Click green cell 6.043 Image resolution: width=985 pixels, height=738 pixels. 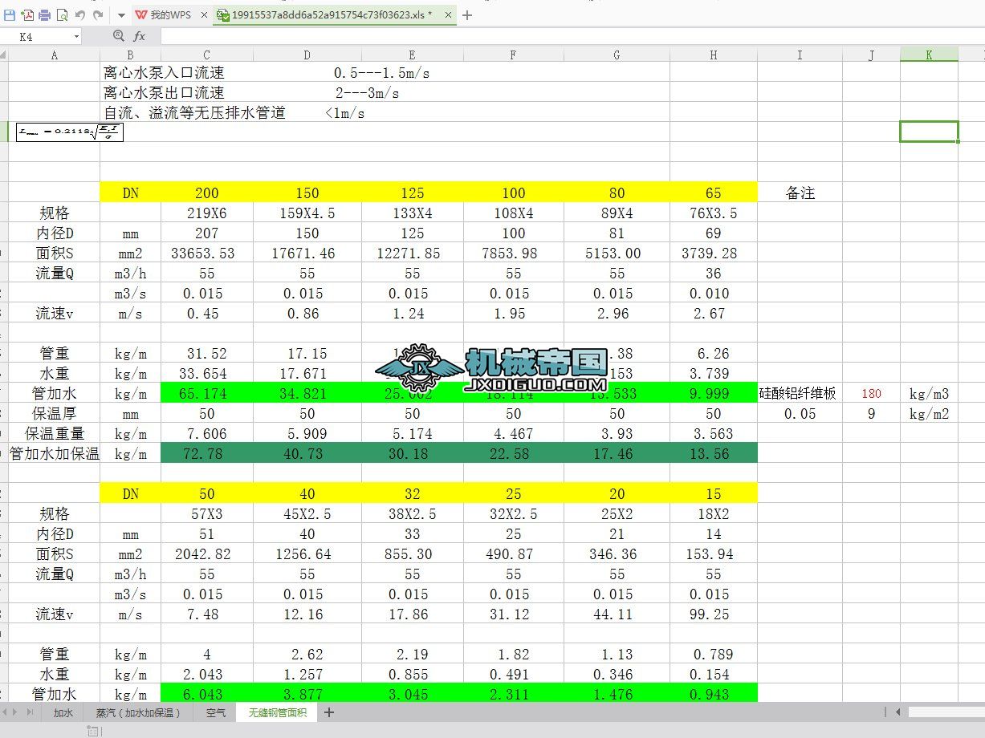pyautogui.click(x=206, y=694)
